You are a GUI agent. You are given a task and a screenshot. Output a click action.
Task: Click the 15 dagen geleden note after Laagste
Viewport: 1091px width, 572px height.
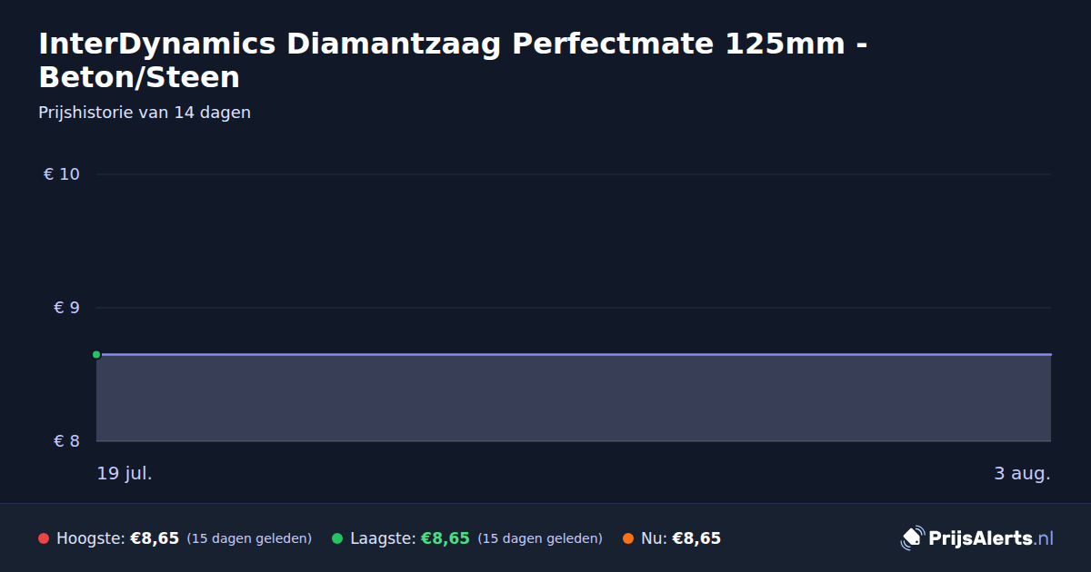click(x=540, y=538)
